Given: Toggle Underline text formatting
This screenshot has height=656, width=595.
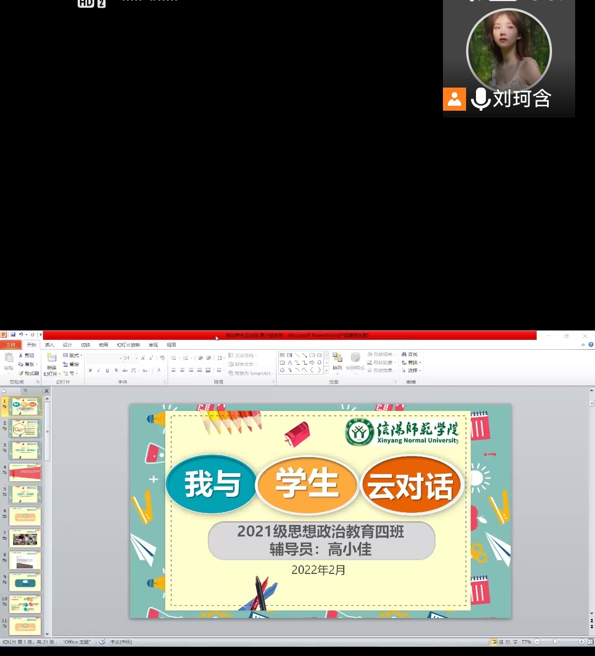Looking at the screenshot, I should click(107, 371).
